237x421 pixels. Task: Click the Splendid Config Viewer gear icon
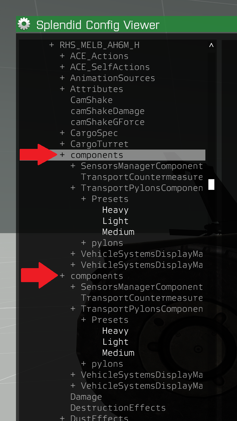(24, 24)
